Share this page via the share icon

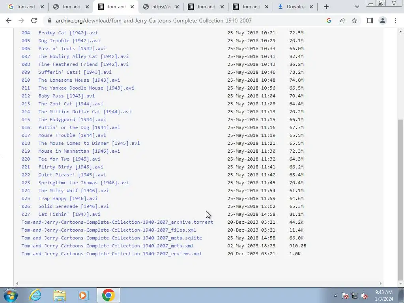click(342, 21)
